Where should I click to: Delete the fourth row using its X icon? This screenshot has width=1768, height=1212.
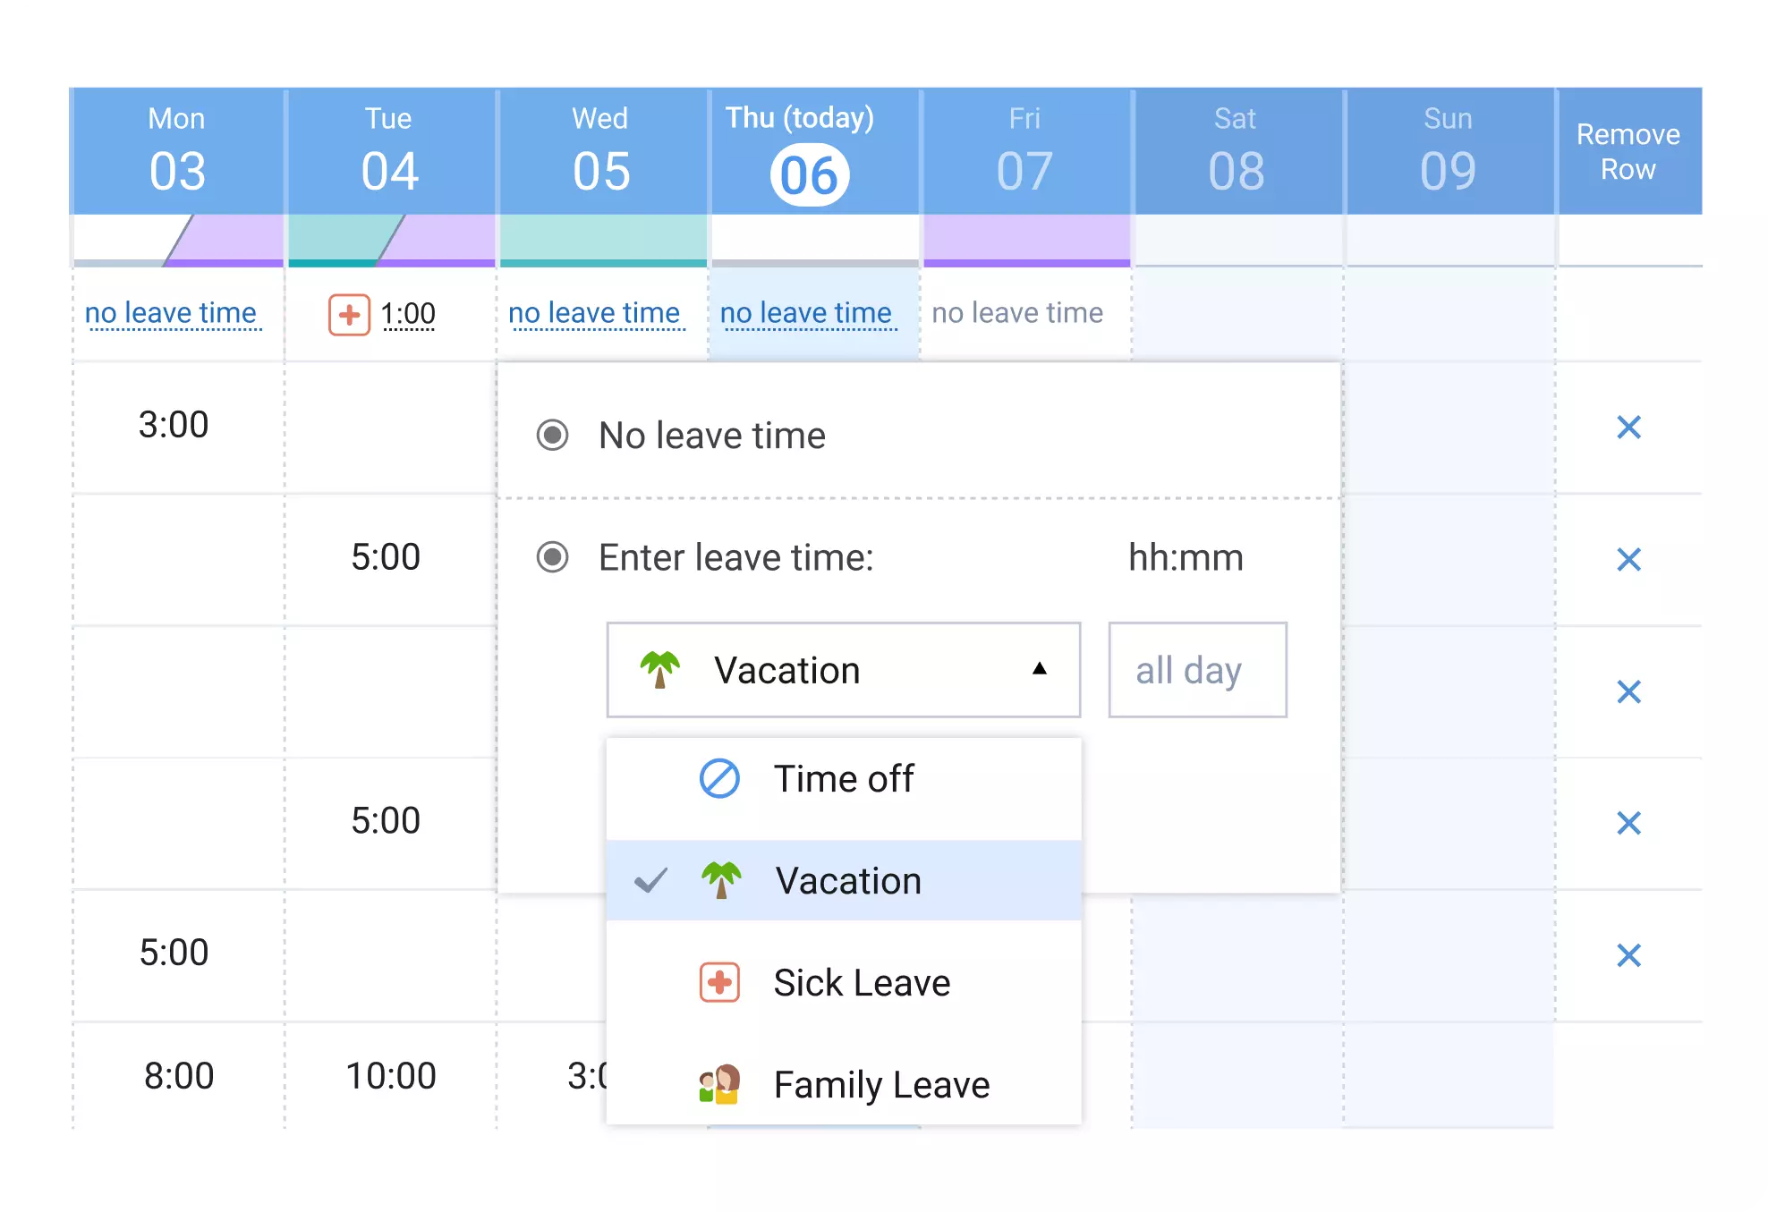coord(1628,823)
